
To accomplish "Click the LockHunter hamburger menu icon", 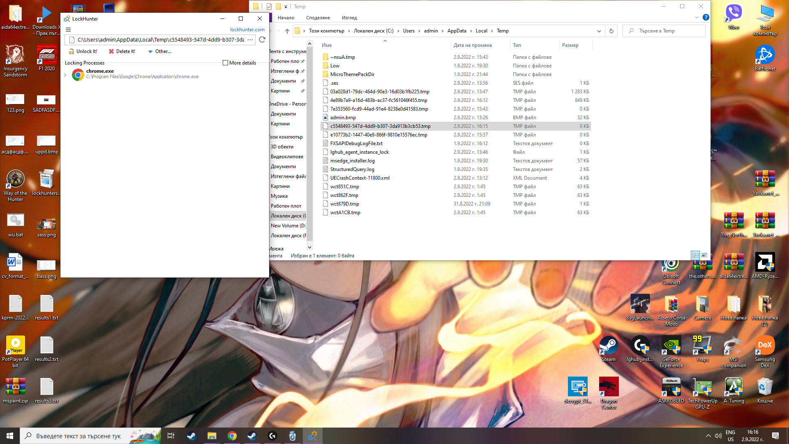I will point(68,30).
